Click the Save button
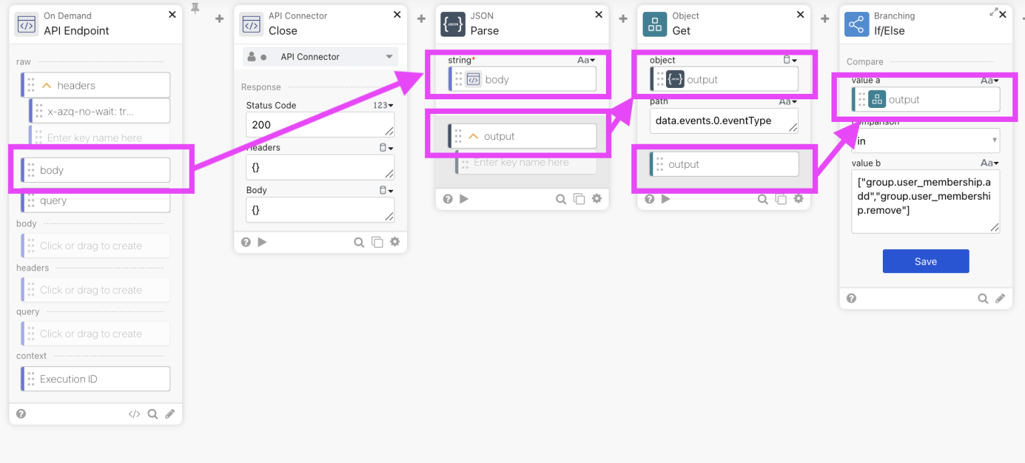 (926, 261)
